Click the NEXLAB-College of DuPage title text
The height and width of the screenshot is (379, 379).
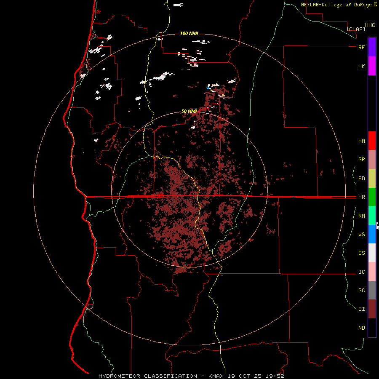336,5
